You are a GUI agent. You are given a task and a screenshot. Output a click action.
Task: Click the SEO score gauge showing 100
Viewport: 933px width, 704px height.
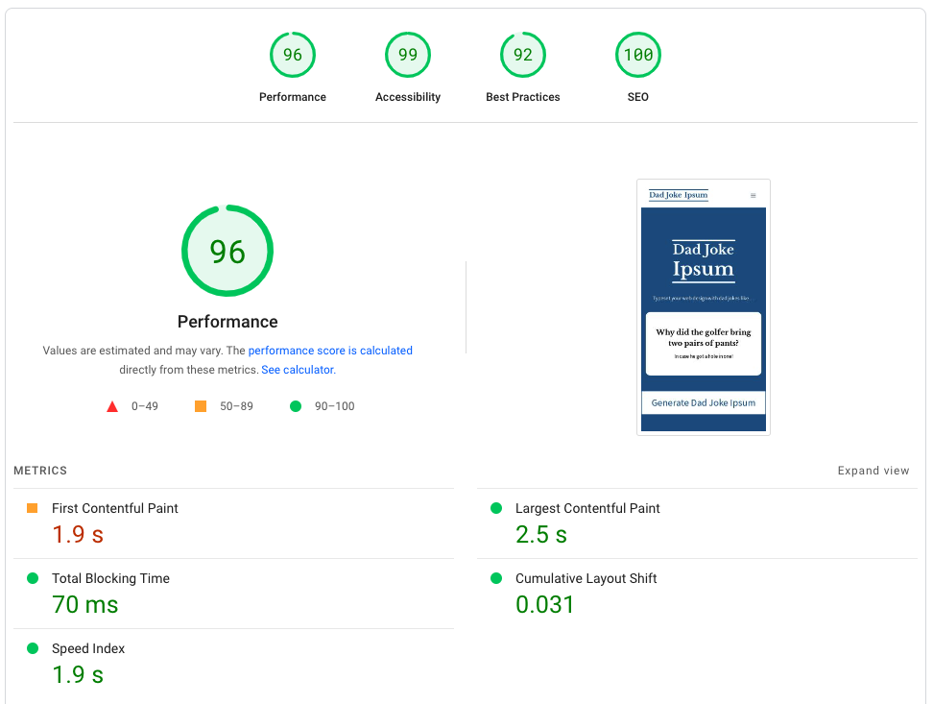pyautogui.click(x=638, y=55)
